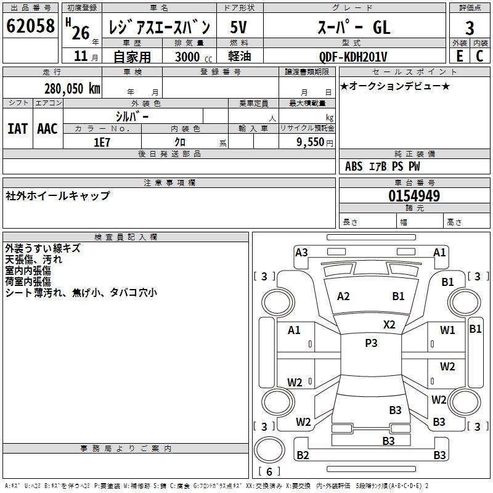The height and width of the screenshot is (493, 493).
Task: Select the chassis number 0154949
Action: (414, 197)
